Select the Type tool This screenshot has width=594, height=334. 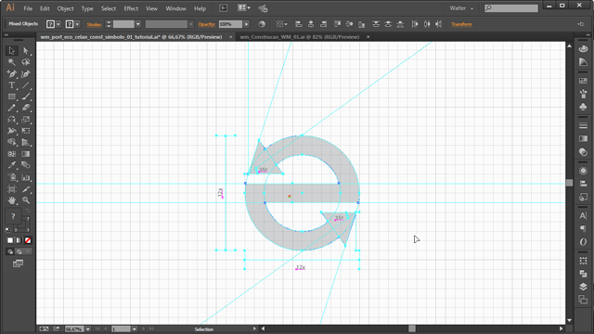(x=12, y=85)
